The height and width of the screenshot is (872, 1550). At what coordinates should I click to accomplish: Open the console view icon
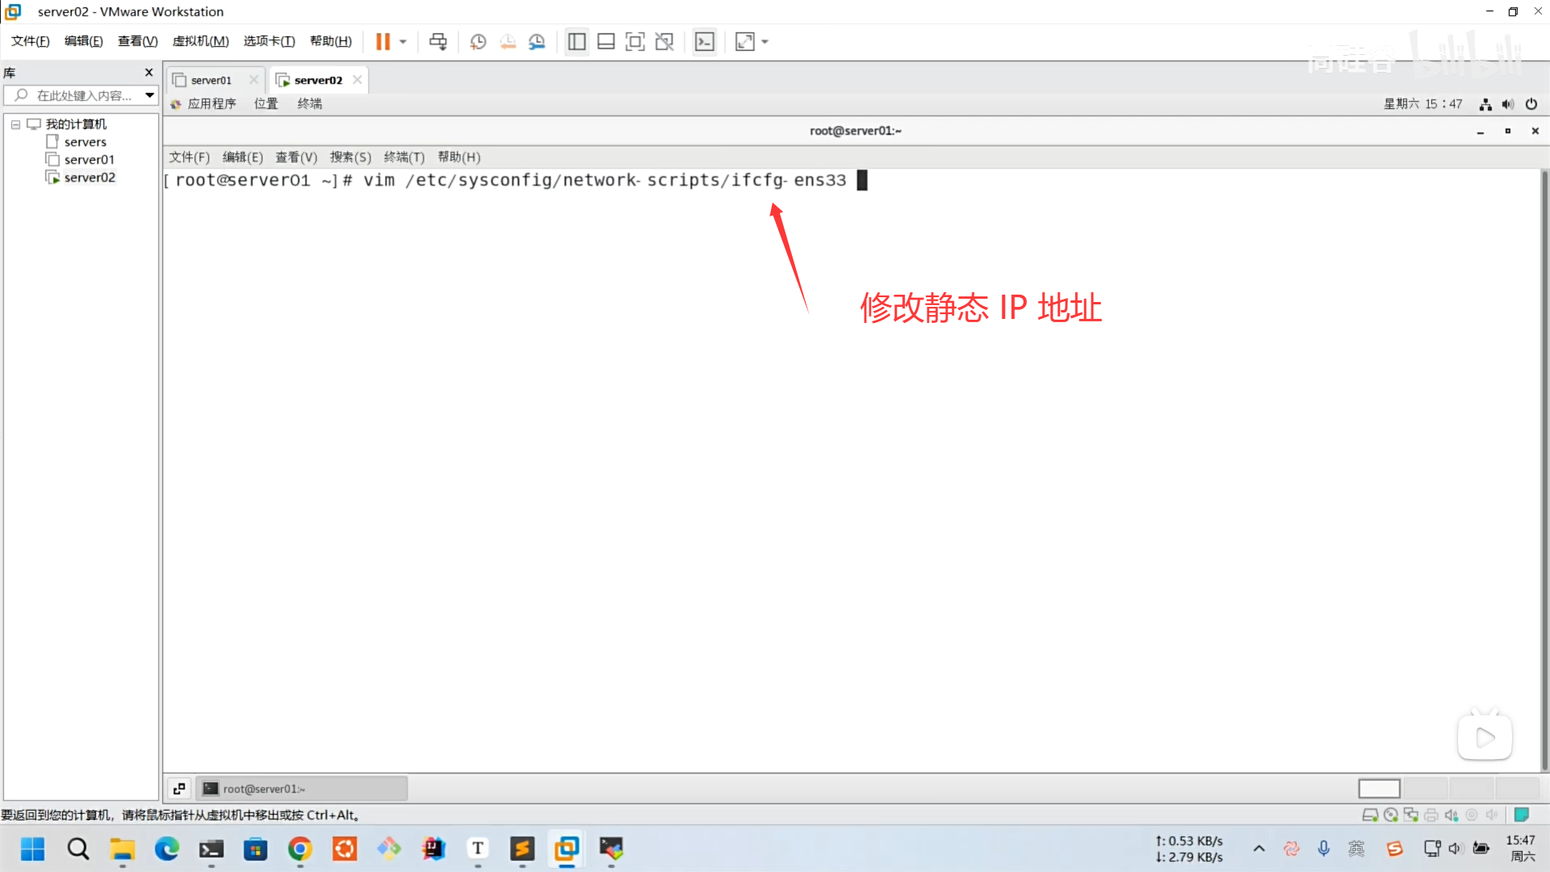coord(704,41)
